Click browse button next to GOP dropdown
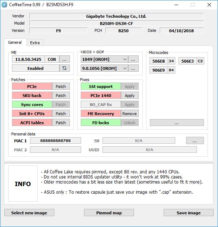Screen dimensions: 218x227 (133, 68)
